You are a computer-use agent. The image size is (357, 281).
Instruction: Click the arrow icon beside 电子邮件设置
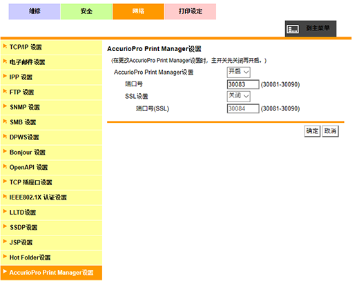(x=5, y=61)
